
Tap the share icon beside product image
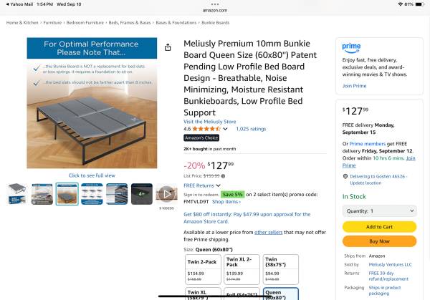coord(168,47)
